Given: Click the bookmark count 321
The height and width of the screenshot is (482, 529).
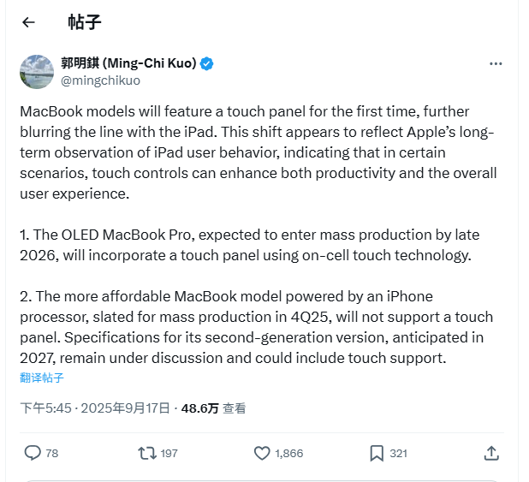Looking at the screenshot, I should tap(398, 453).
